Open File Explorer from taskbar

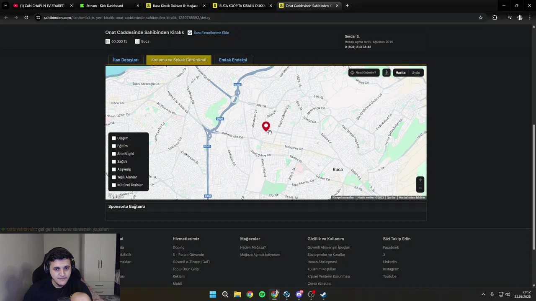click(237, 294)
